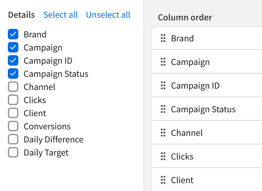The image size is (262, 191).
Task: Click drag handle icon for Campaign column
Action: click(x=163, y=62)
